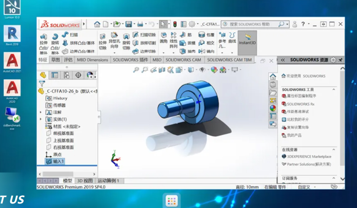Click the 复制设置向导 link
357x208 pixels.
point(295,127)
